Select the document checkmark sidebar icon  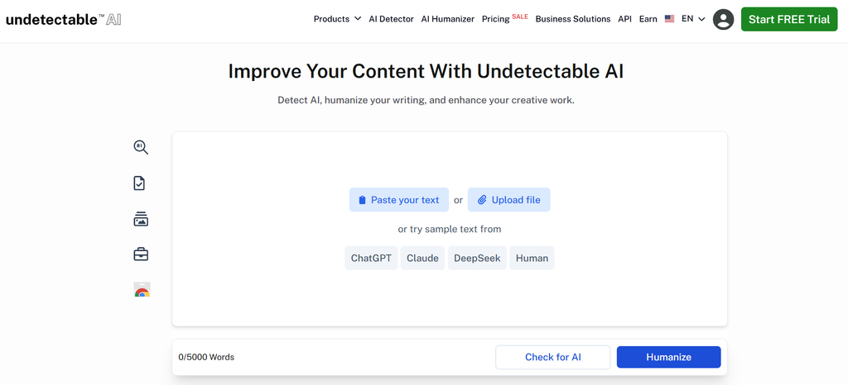(139, 183)
